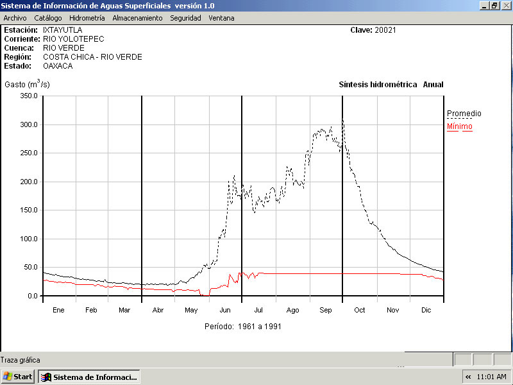The width and height of the screenshot is (513, 385).
Task: Expand hidden system tray icons chevron
Action: tap(468, 377)
